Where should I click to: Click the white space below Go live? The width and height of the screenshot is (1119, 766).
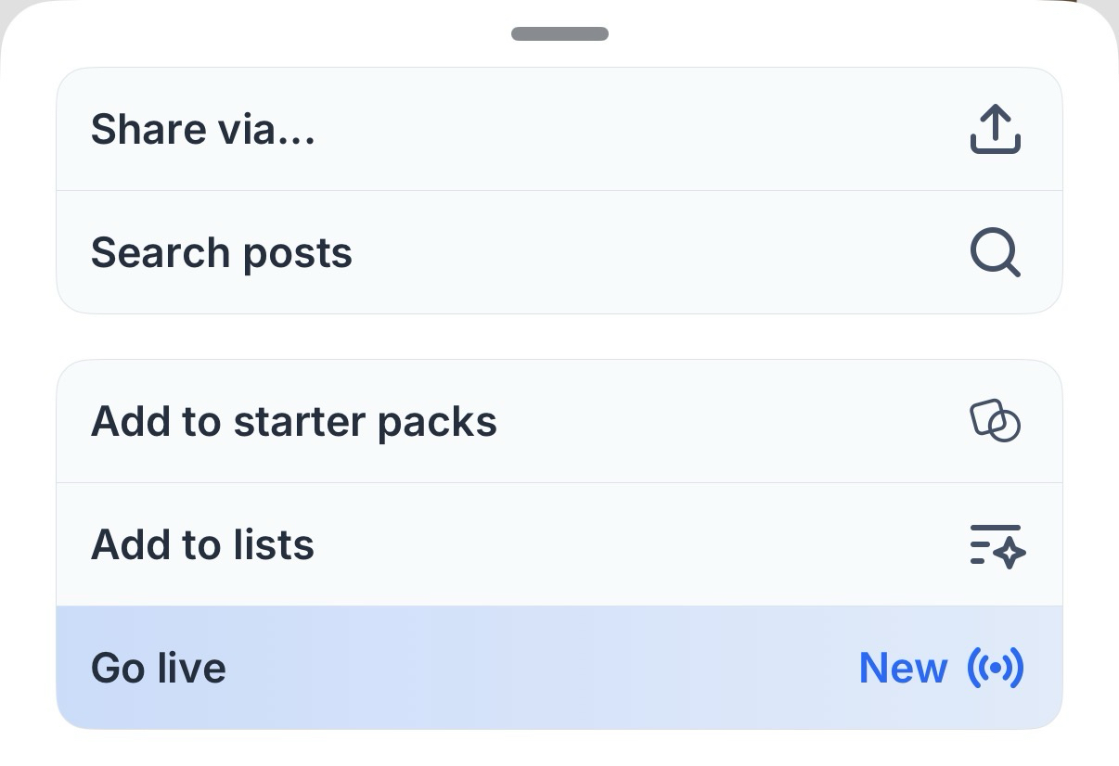[559, 747]
